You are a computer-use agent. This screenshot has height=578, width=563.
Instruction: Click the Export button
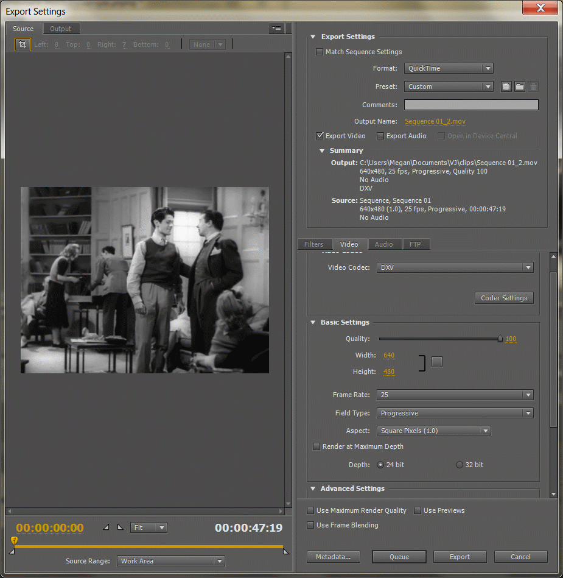click(460, 557)
